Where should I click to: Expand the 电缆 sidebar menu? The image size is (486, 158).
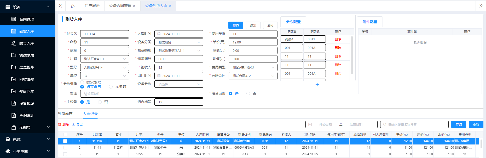coord(27,140)
